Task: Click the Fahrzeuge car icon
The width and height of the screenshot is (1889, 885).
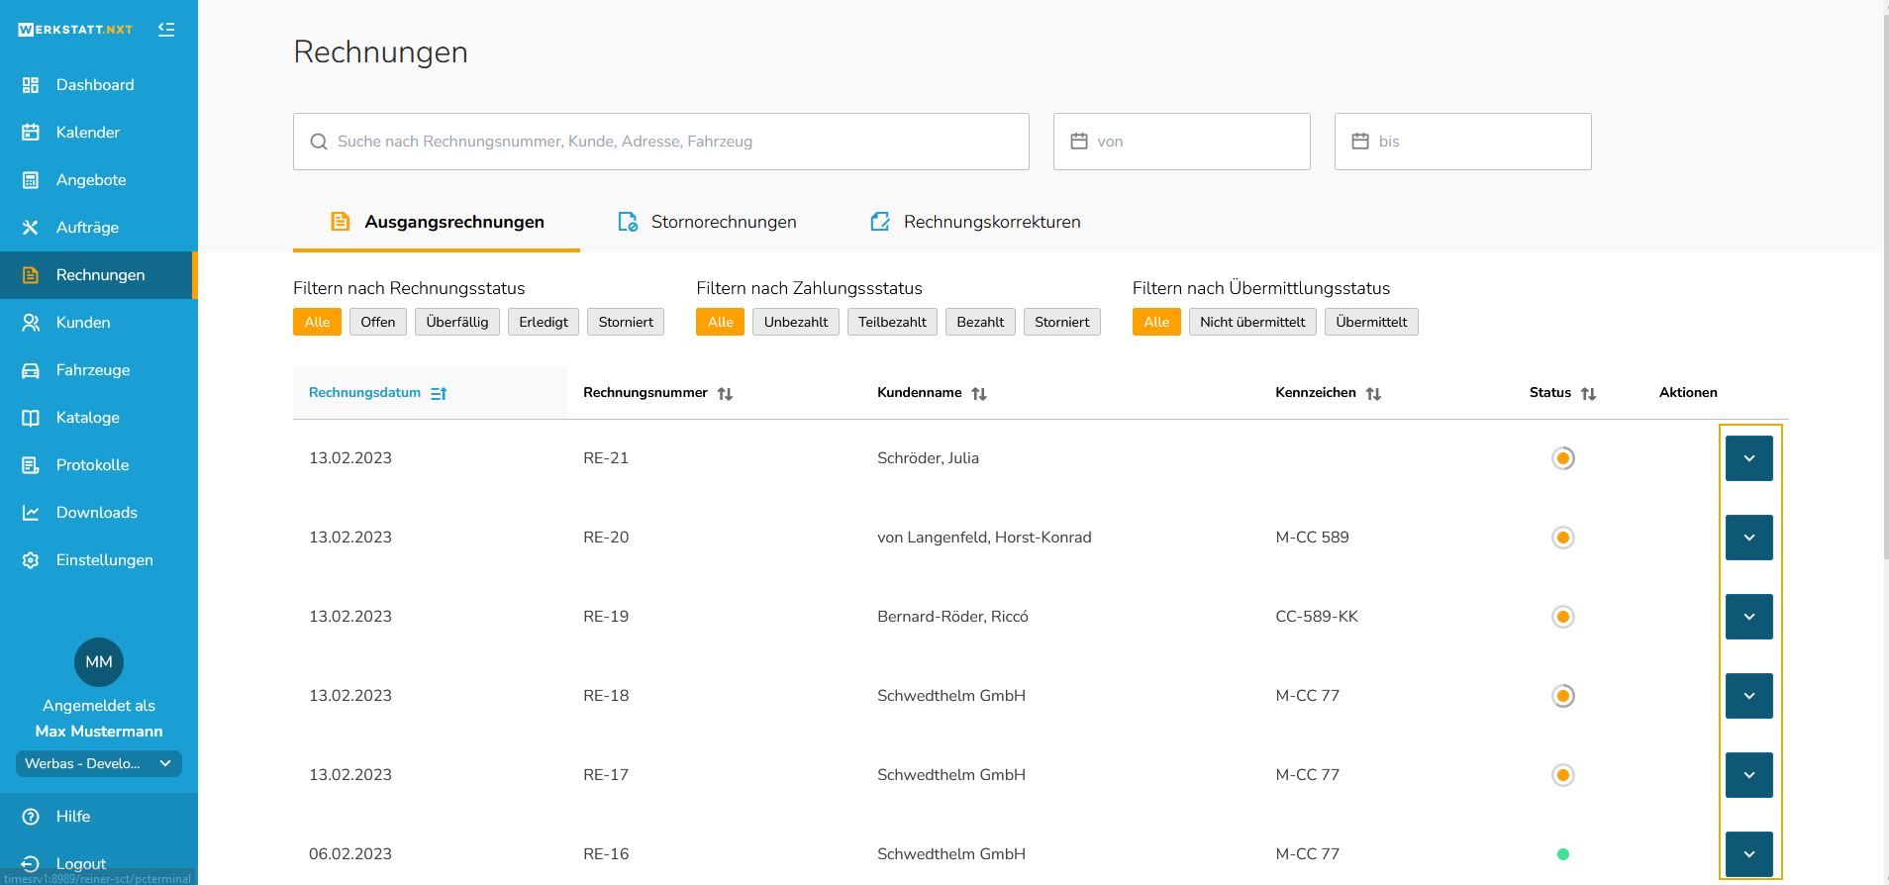Action: pos(31,370)
